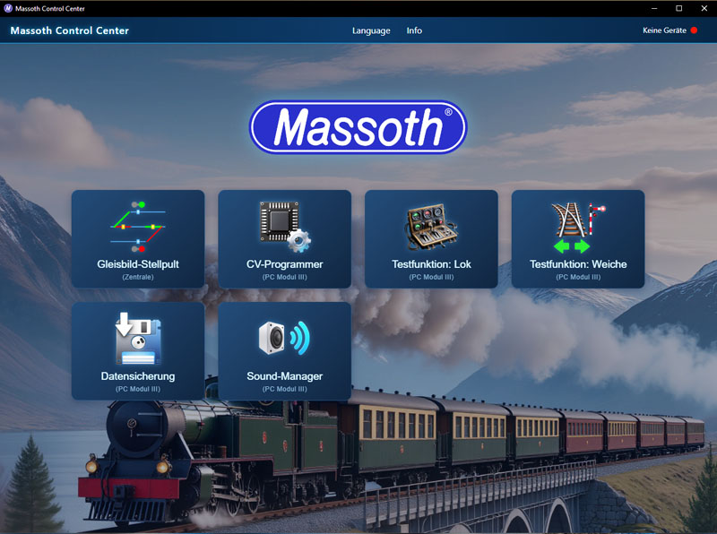The width and height of the screenshot is (717, 534).
Task: Open the Datensicherung floppy disk icon
Action: [x=137, y=338]
